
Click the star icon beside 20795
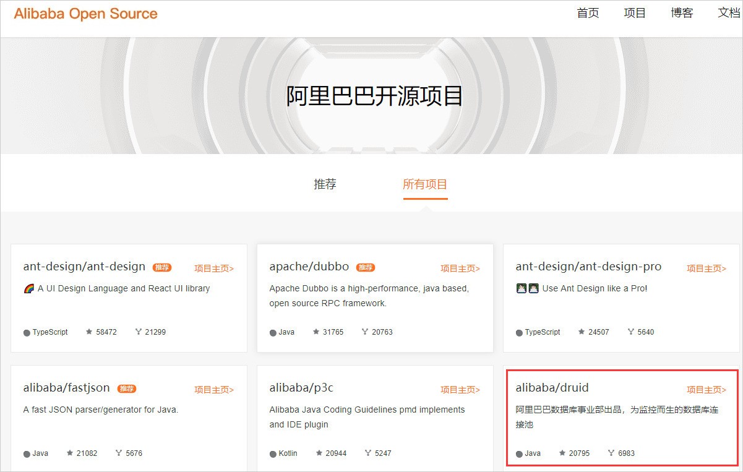(x=562, y=453)
